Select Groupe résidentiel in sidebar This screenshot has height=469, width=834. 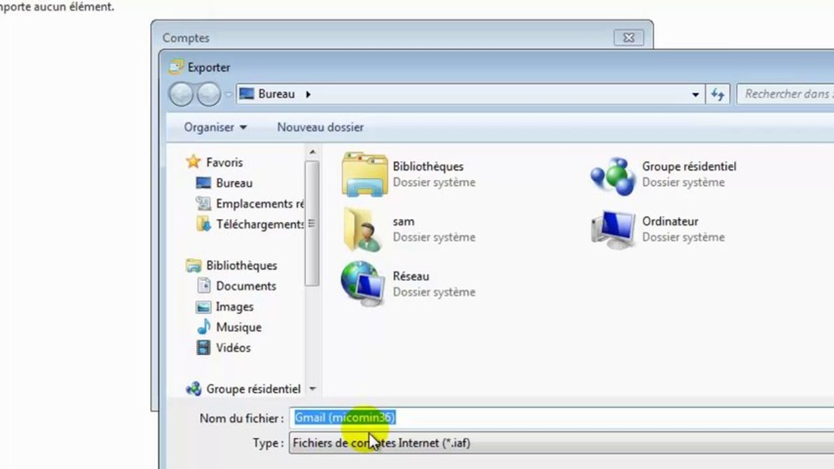253,389
